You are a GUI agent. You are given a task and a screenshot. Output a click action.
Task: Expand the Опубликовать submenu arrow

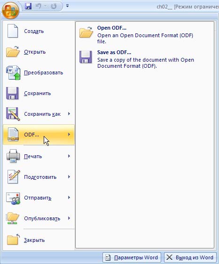tap(69, 218)
